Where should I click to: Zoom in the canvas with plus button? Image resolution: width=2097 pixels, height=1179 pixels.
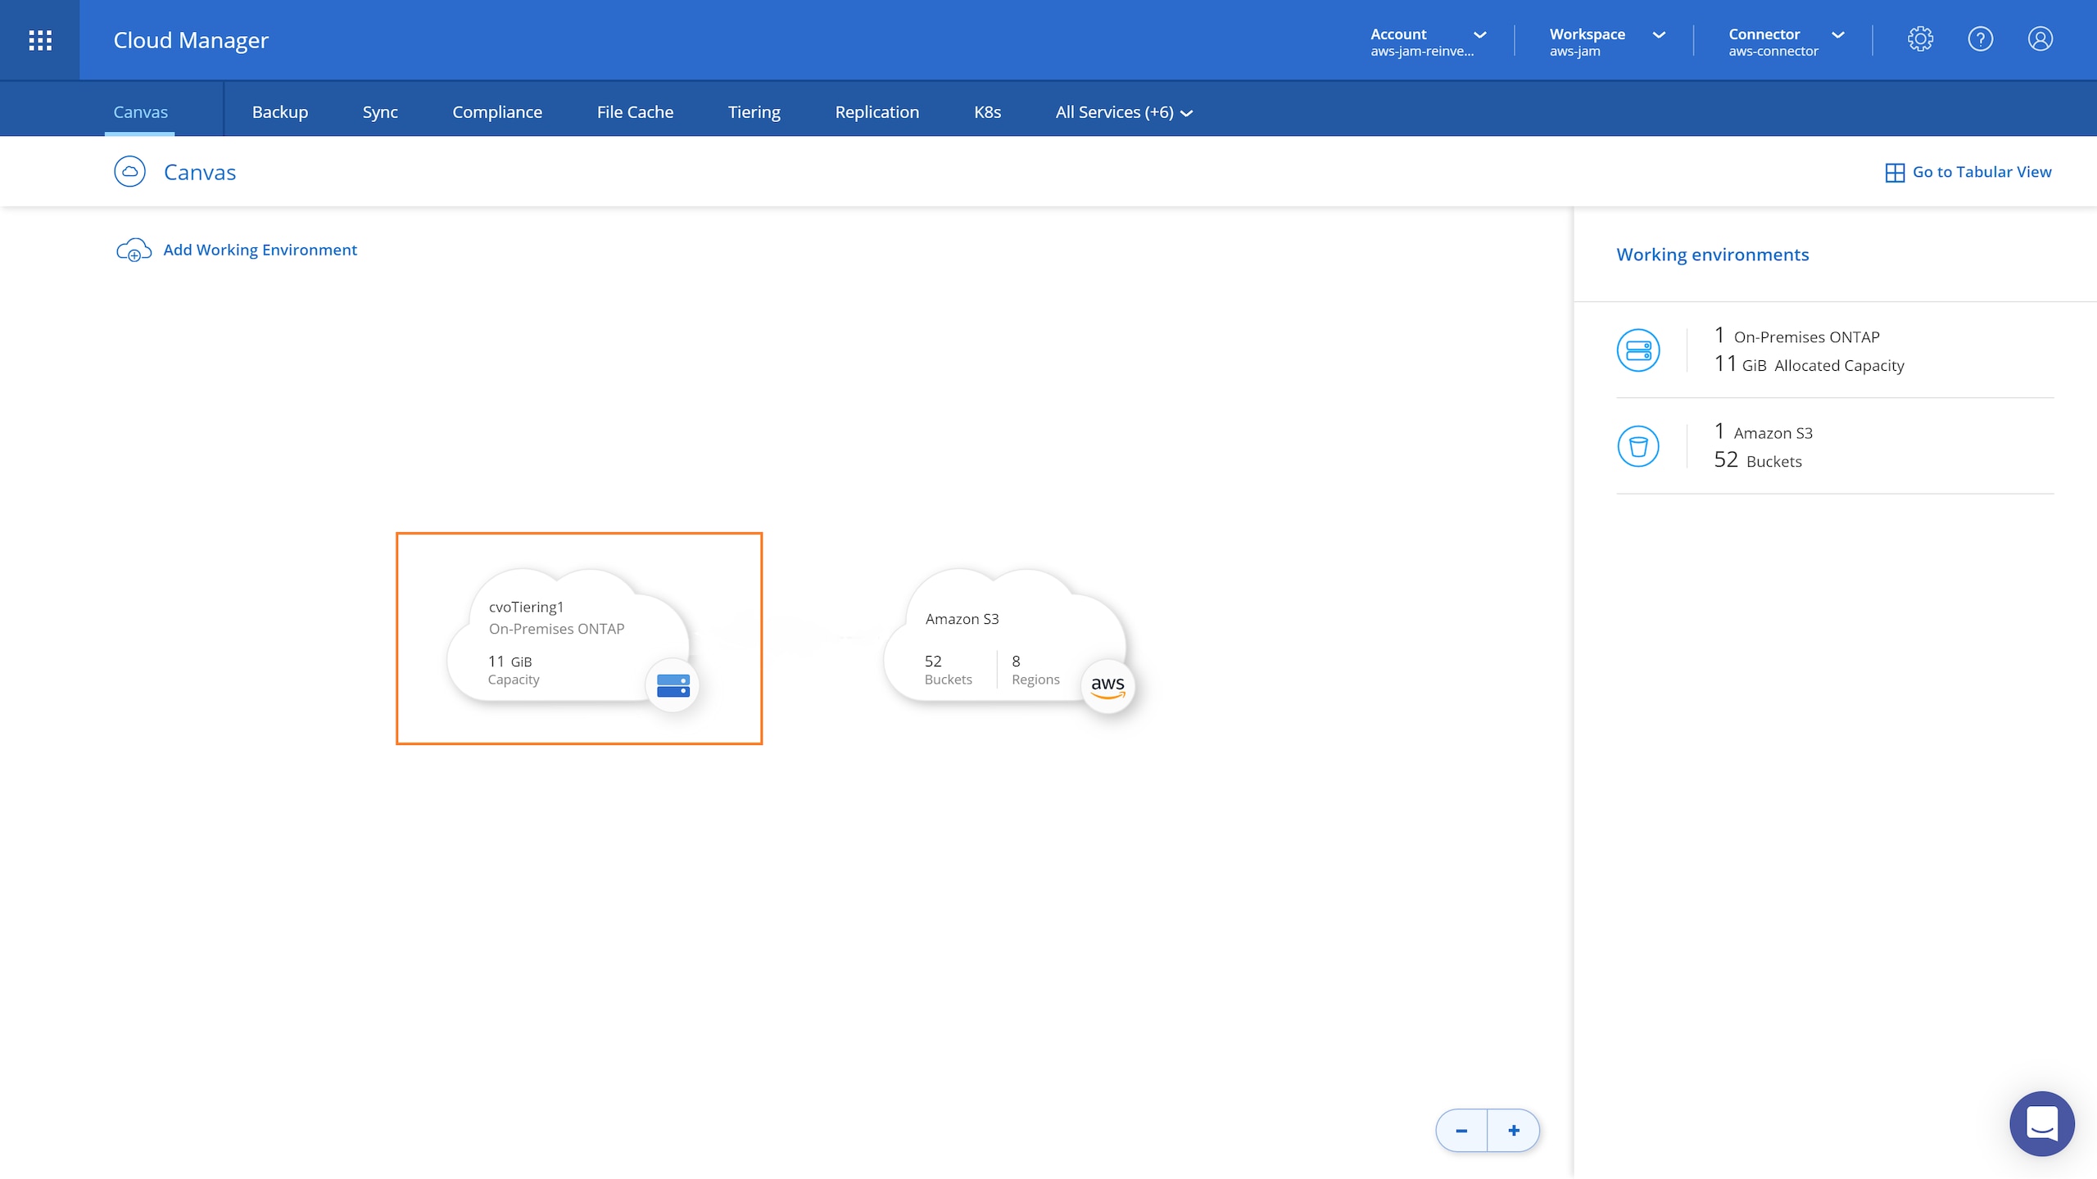[x=1514, y=1131]
